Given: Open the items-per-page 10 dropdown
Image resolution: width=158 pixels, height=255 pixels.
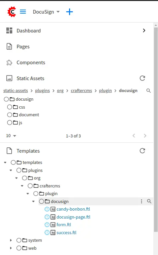Looking at the screenshot, I should coord(11,136).
